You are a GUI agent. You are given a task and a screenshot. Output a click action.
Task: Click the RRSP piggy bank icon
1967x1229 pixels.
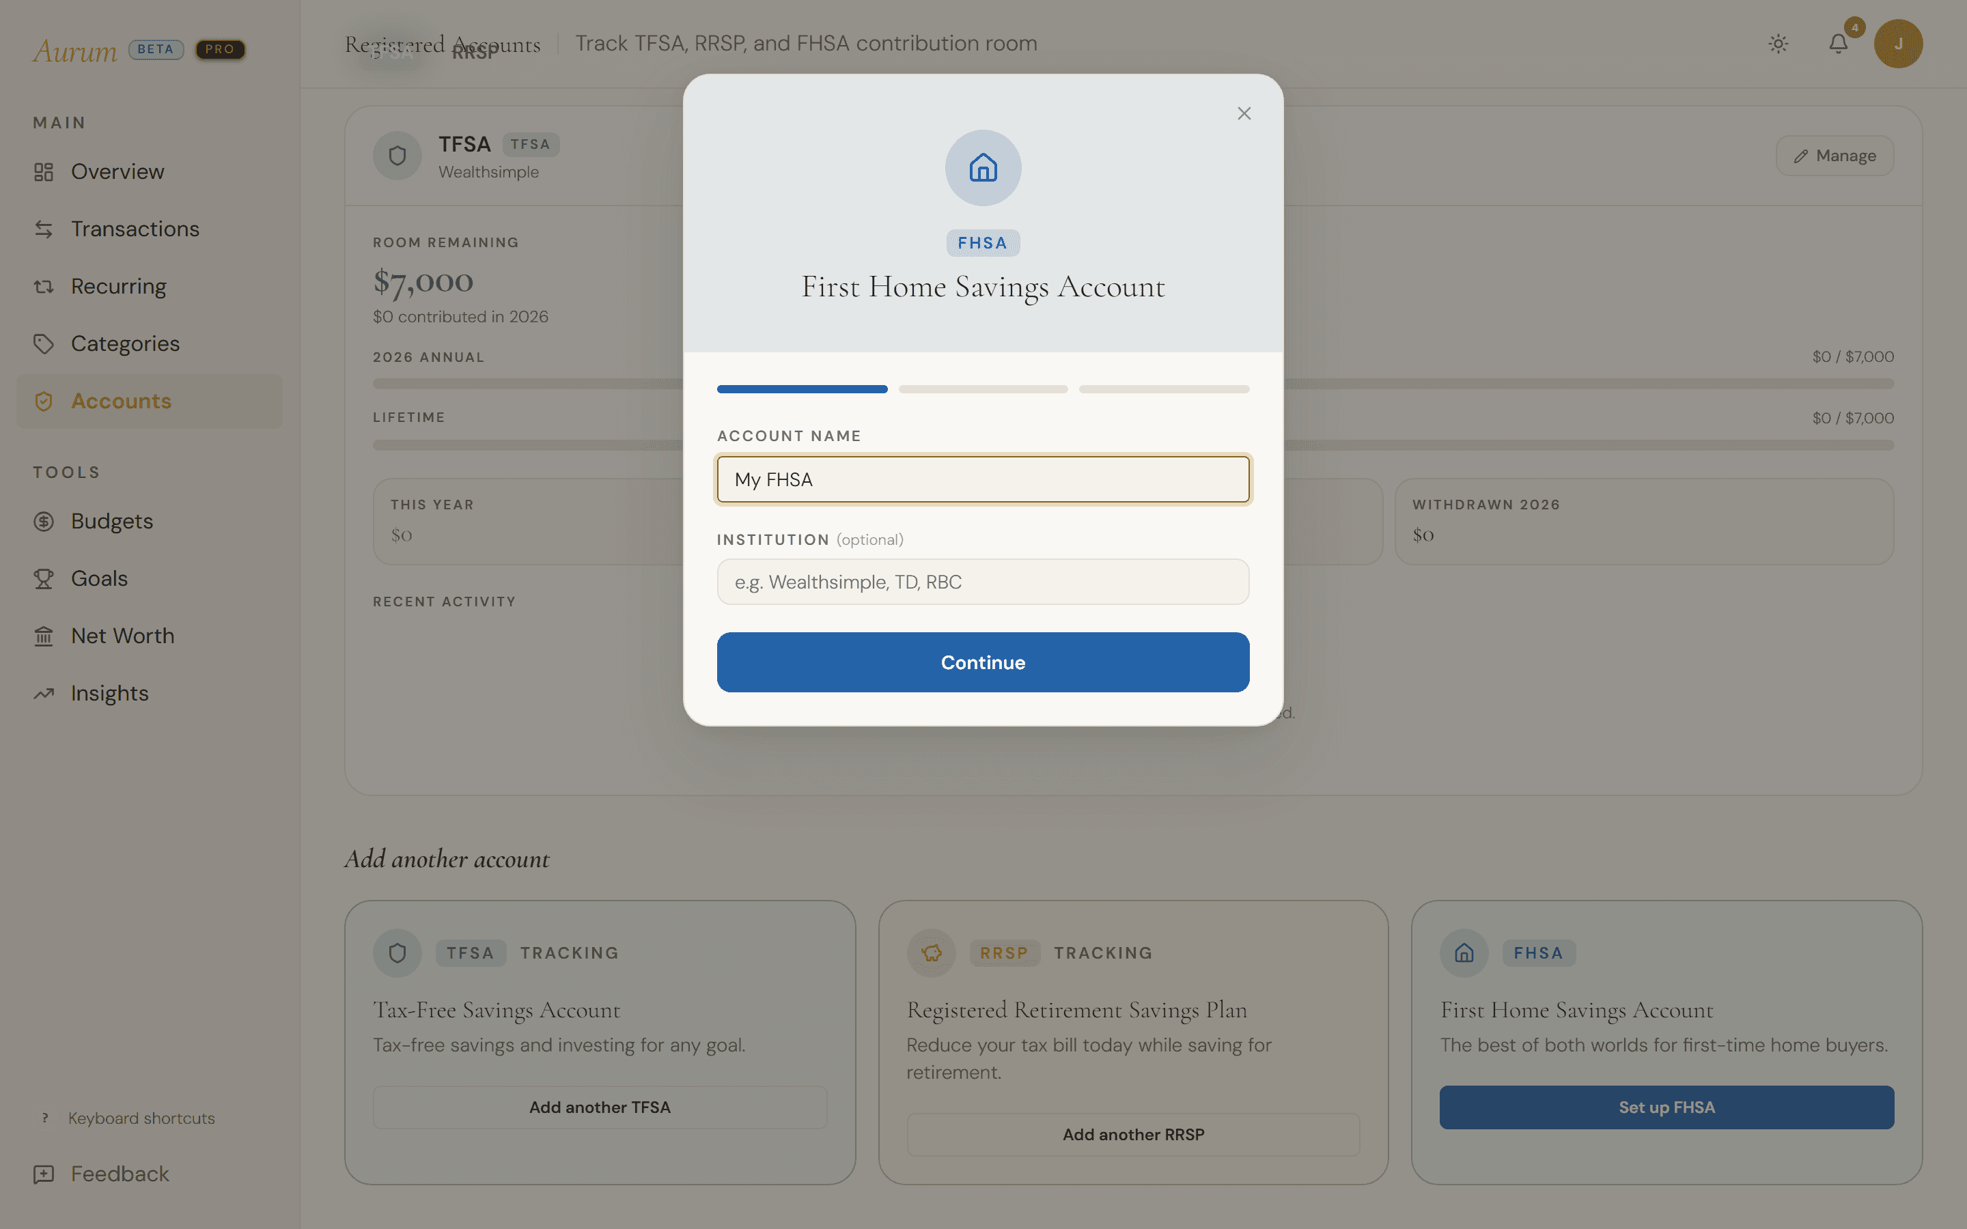click(932, 952)
